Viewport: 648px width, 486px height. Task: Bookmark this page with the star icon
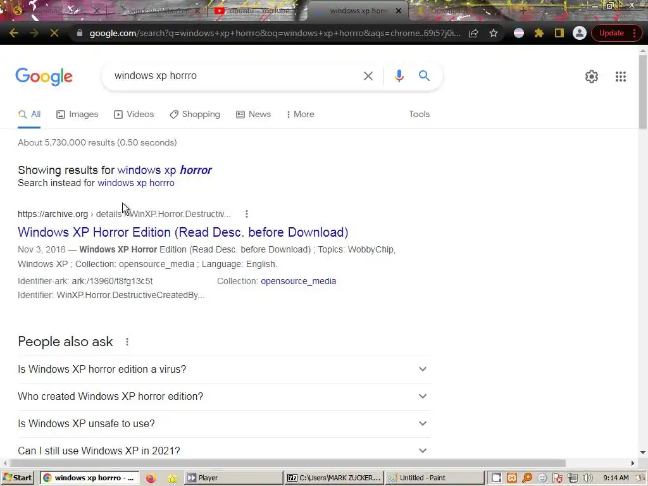494,33
